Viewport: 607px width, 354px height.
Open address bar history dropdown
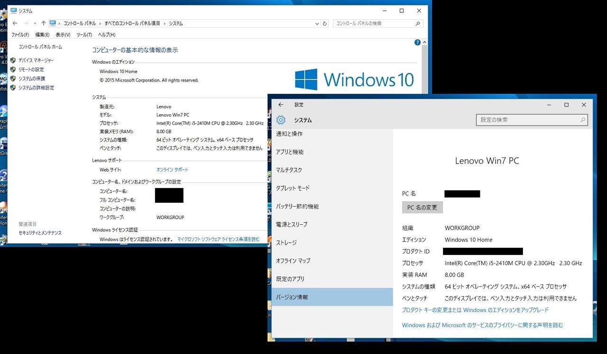[317, 23]
